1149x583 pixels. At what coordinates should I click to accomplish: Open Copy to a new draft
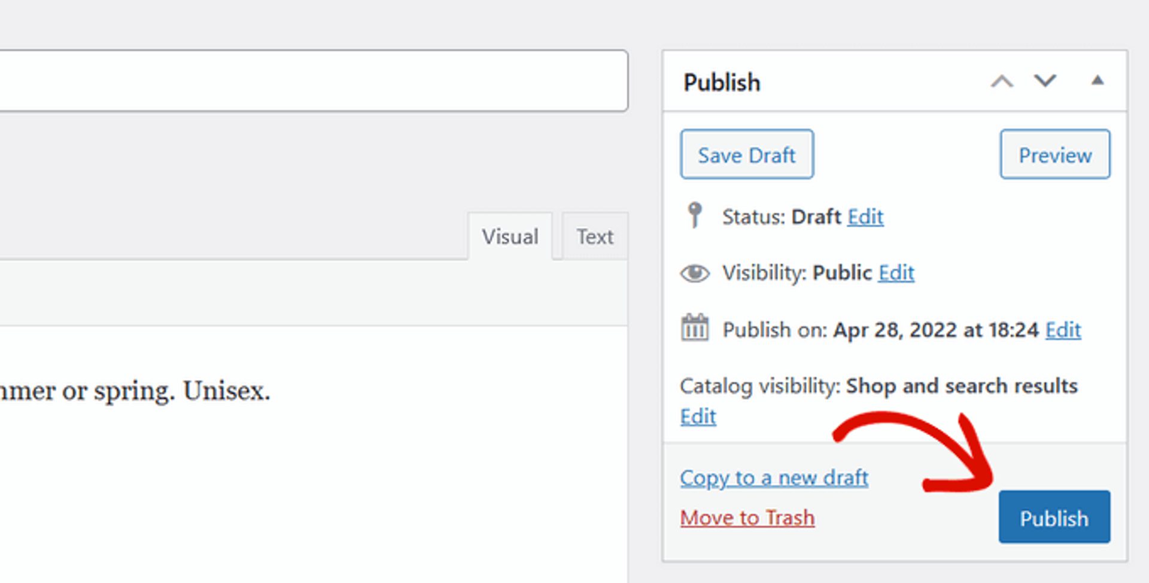774,478
